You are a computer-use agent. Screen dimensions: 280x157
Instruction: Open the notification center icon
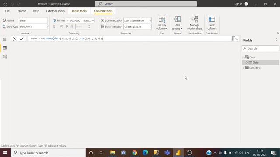pyautogui.click(x=273, y=153)
